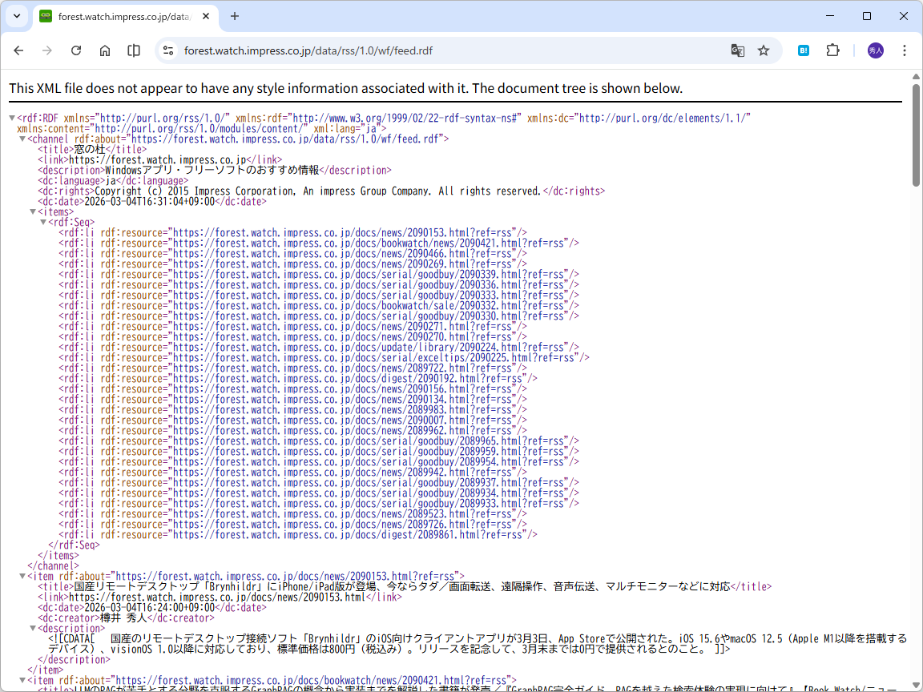Image resolution: width=923 pixels, height=692 pixels.
Task: Click the 窓の杜 title text
Action: (x=90, y=150)
